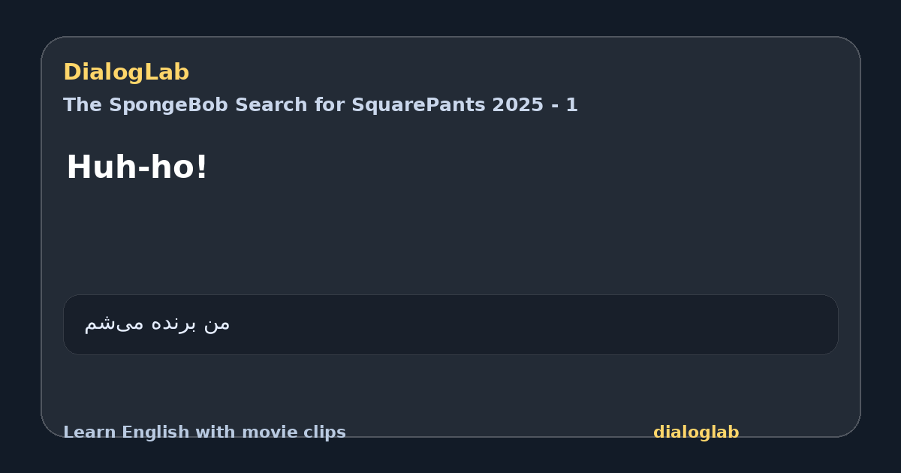Open the SpongeBob Search for SquarePants title
Screen dimensions: 901x473
click(321, 105)
